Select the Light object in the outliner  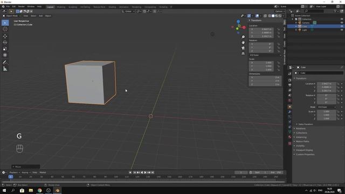click(305, 30)
